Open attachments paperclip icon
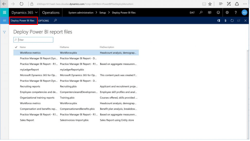This screenshot has height=141, width=250. [225, 20]
